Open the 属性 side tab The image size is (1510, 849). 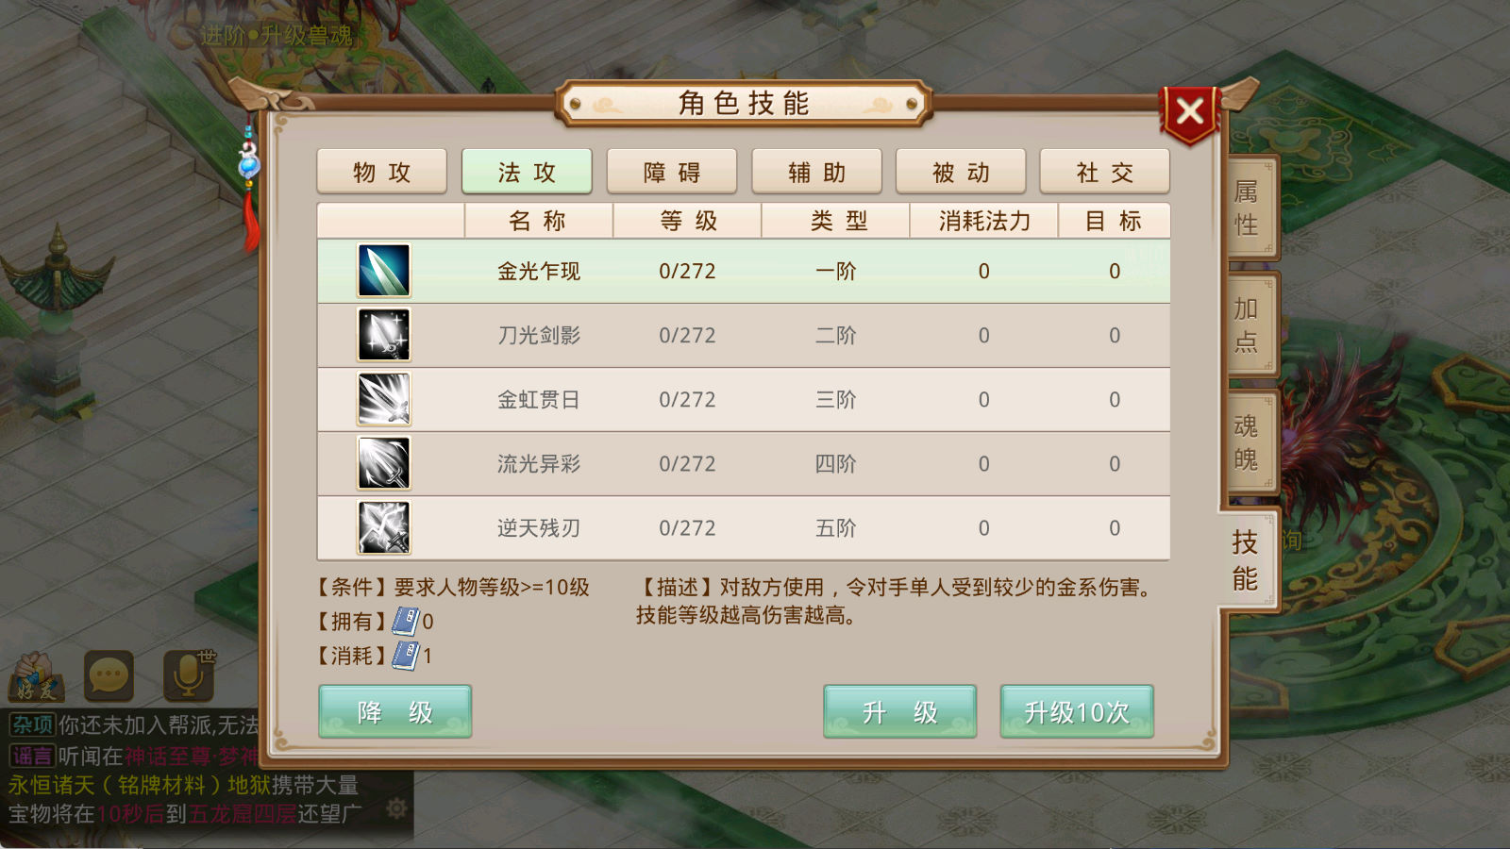pos(1250,208)
